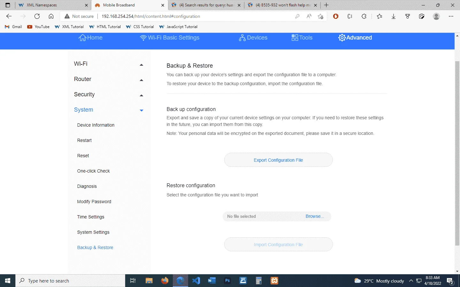
Task: Click the No file selected field
Action: [x=277, y=217]
